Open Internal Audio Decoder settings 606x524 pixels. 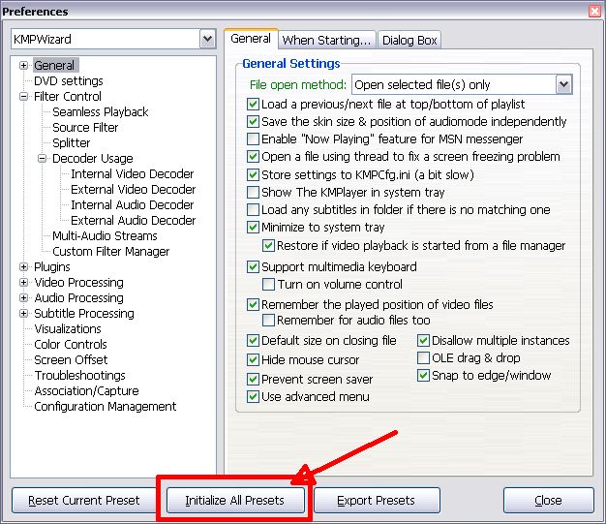(x=133, y=204)
